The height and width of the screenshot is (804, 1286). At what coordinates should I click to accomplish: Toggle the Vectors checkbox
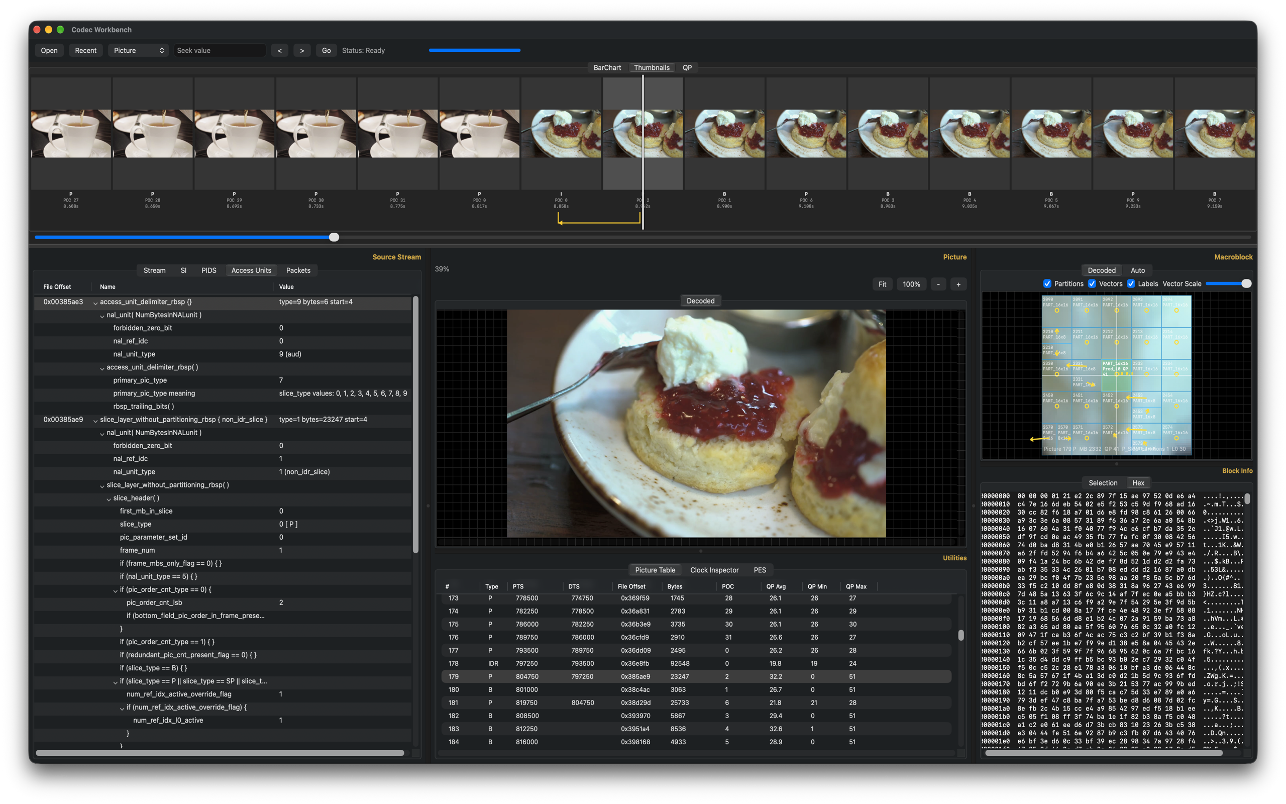[1092, 284]
